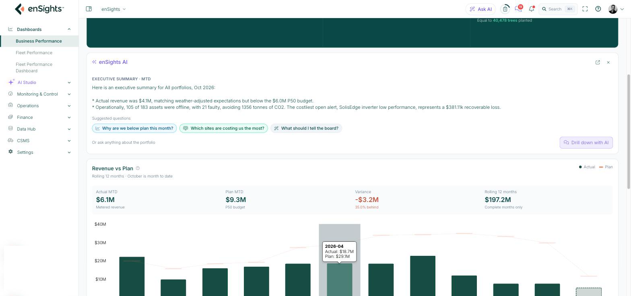Open the notifications bell

(532, 9)
